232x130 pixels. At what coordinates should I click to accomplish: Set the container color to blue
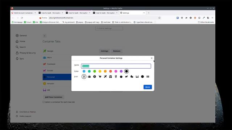pos(84,71)
